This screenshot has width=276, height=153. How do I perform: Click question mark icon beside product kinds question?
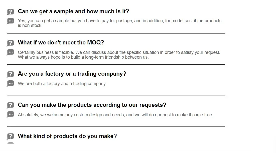tap(10, 137)
